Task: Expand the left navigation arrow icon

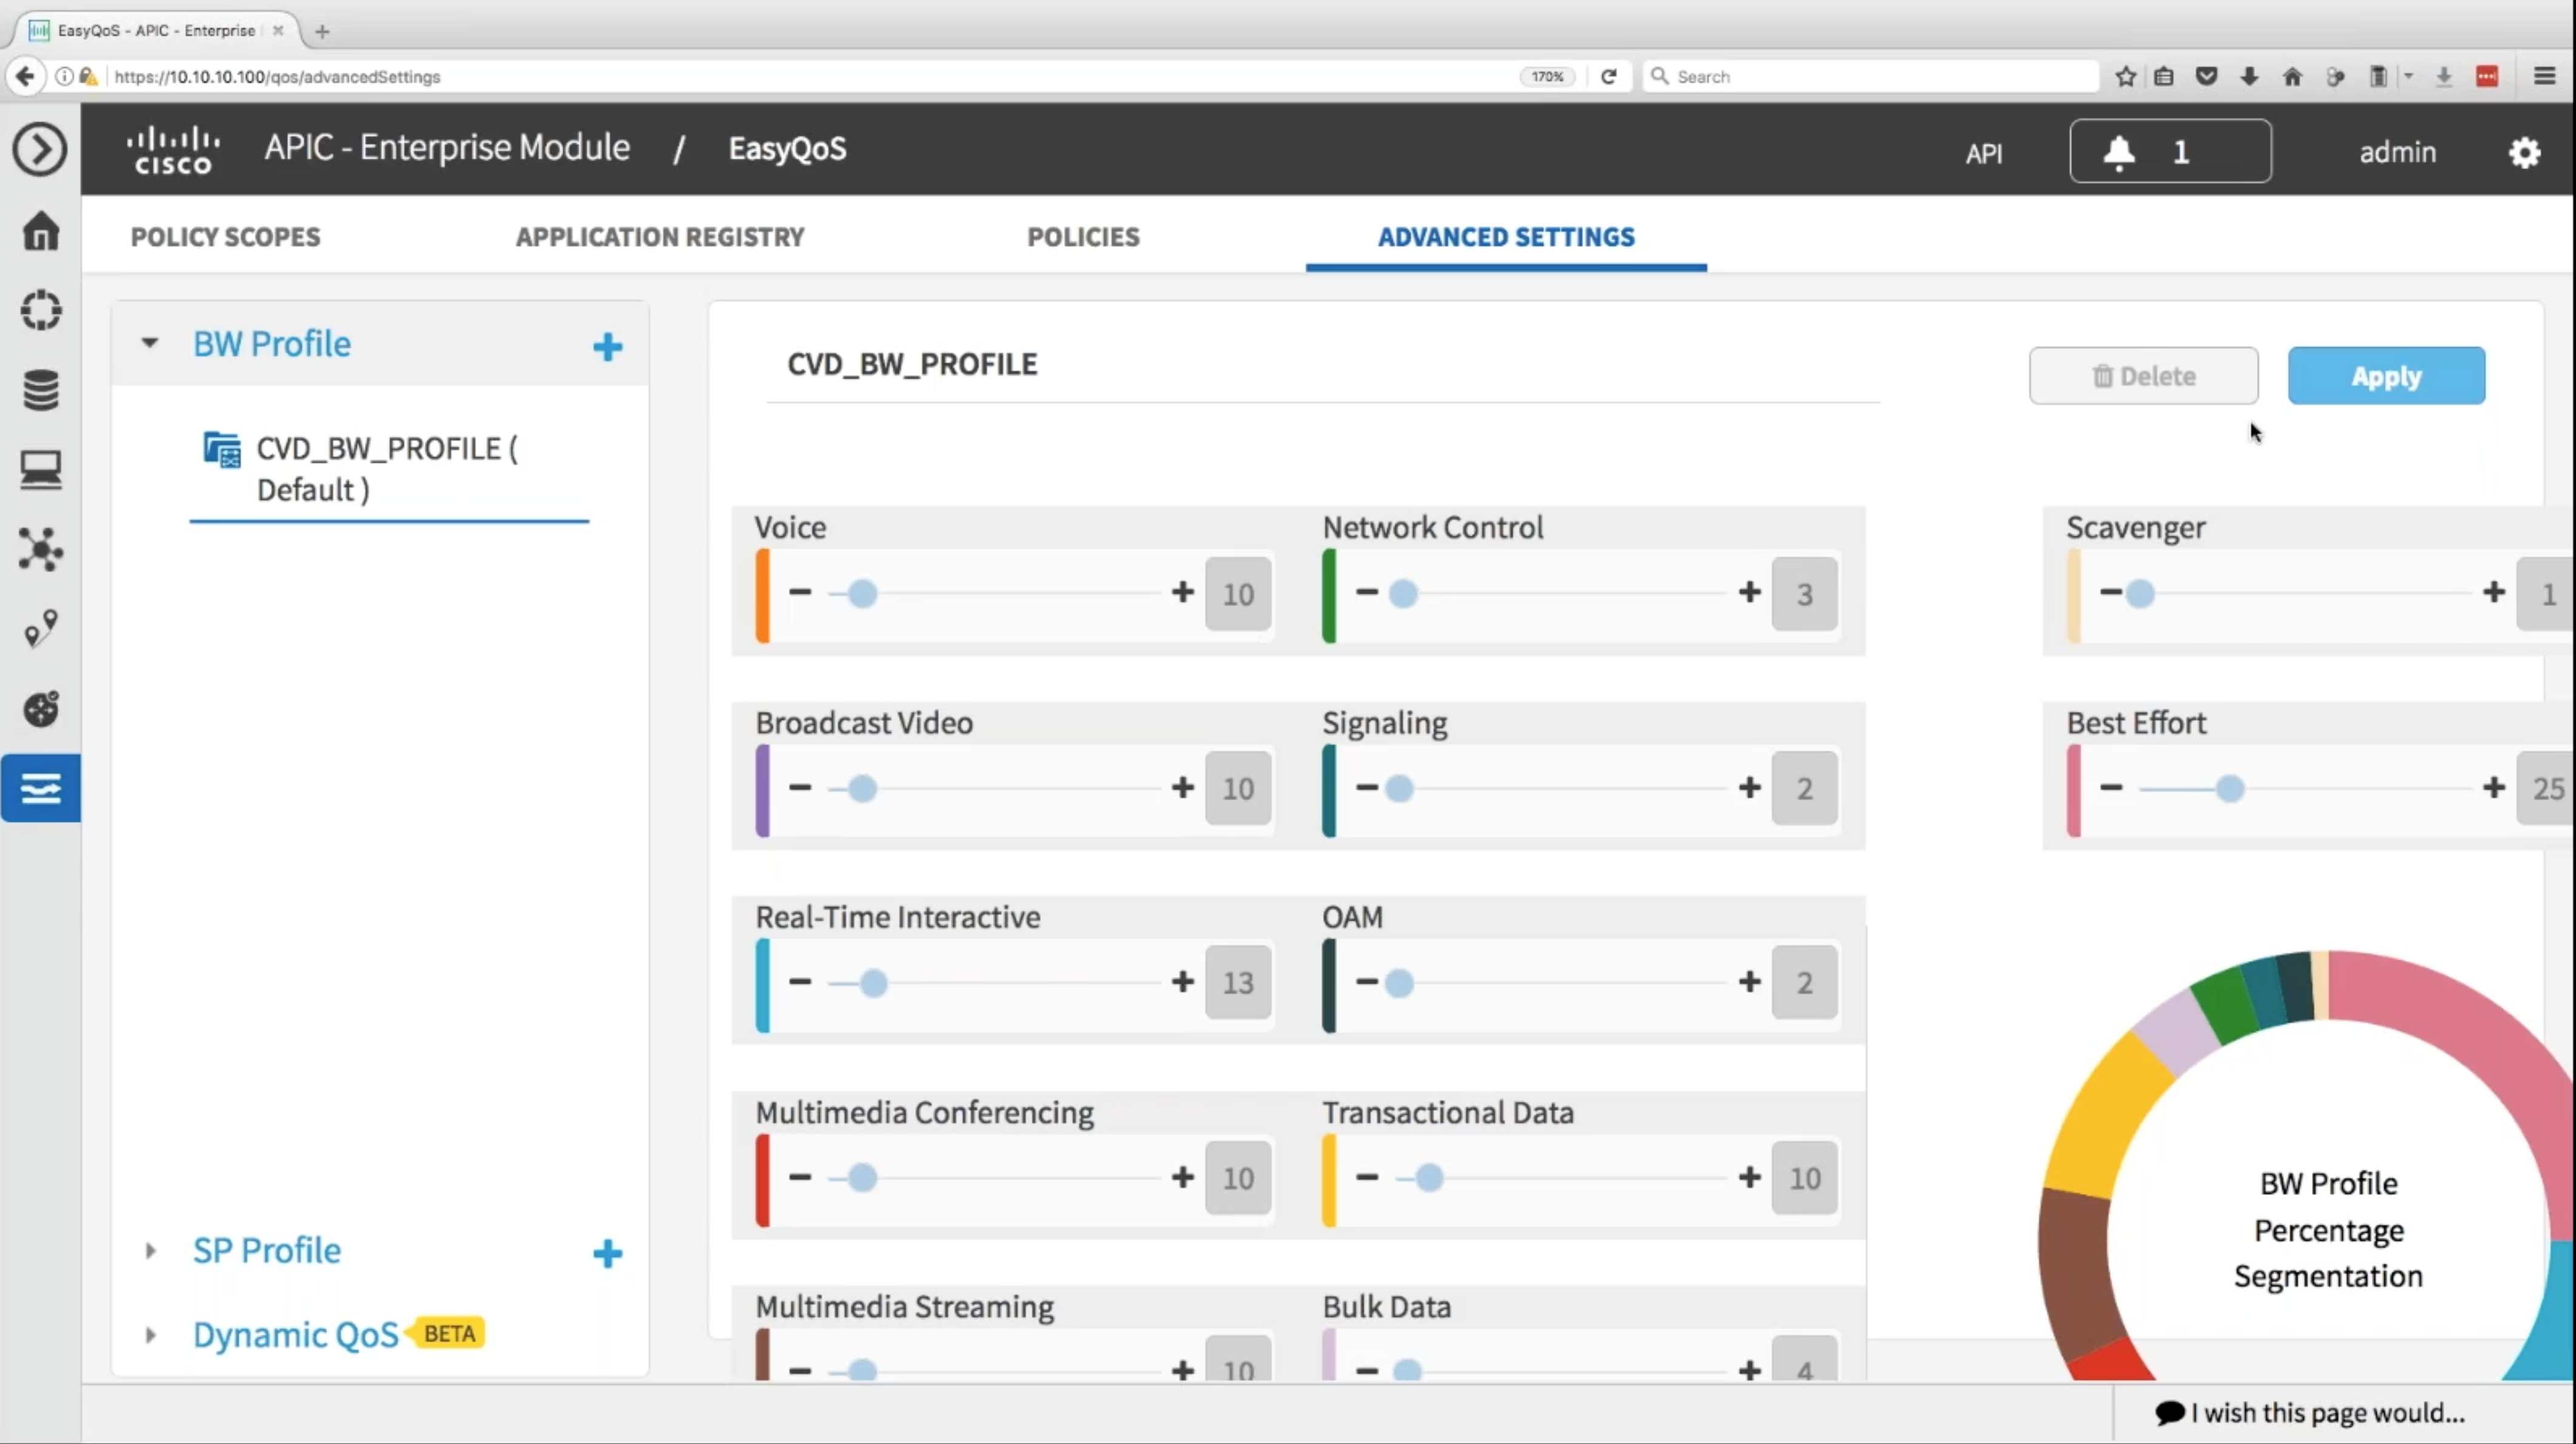Action: [x=40, y=150]
